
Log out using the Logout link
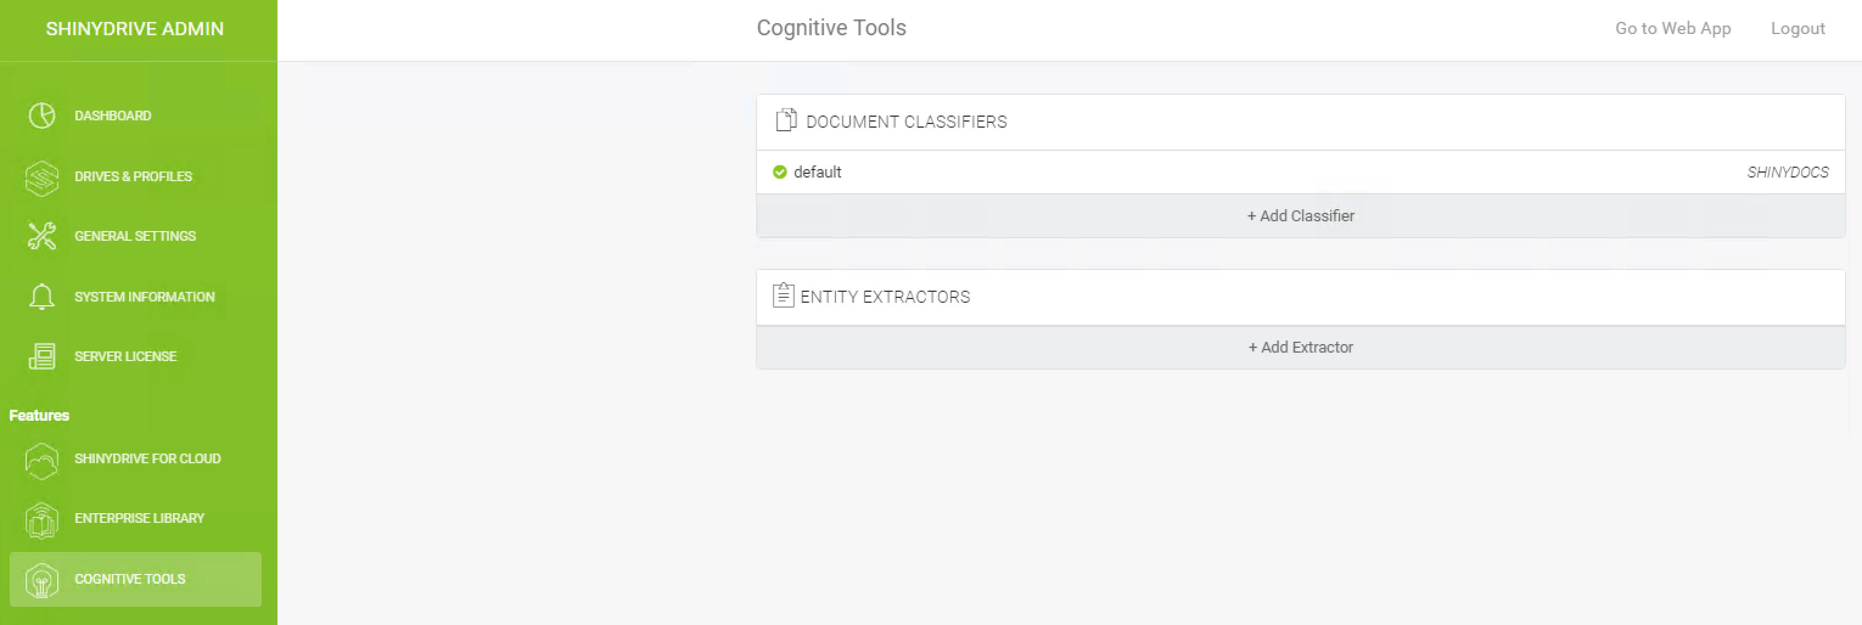1797,29
